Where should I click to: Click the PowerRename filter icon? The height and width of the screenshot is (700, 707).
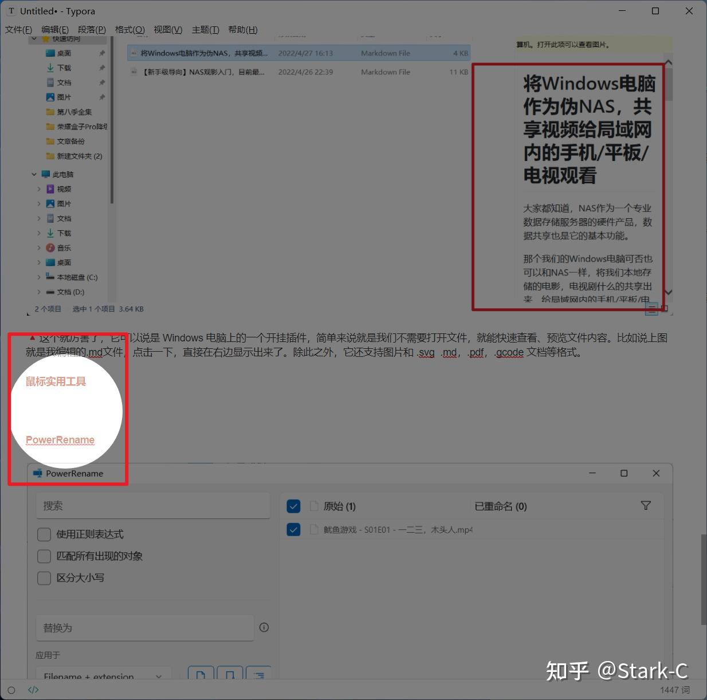tap(646, 505)
